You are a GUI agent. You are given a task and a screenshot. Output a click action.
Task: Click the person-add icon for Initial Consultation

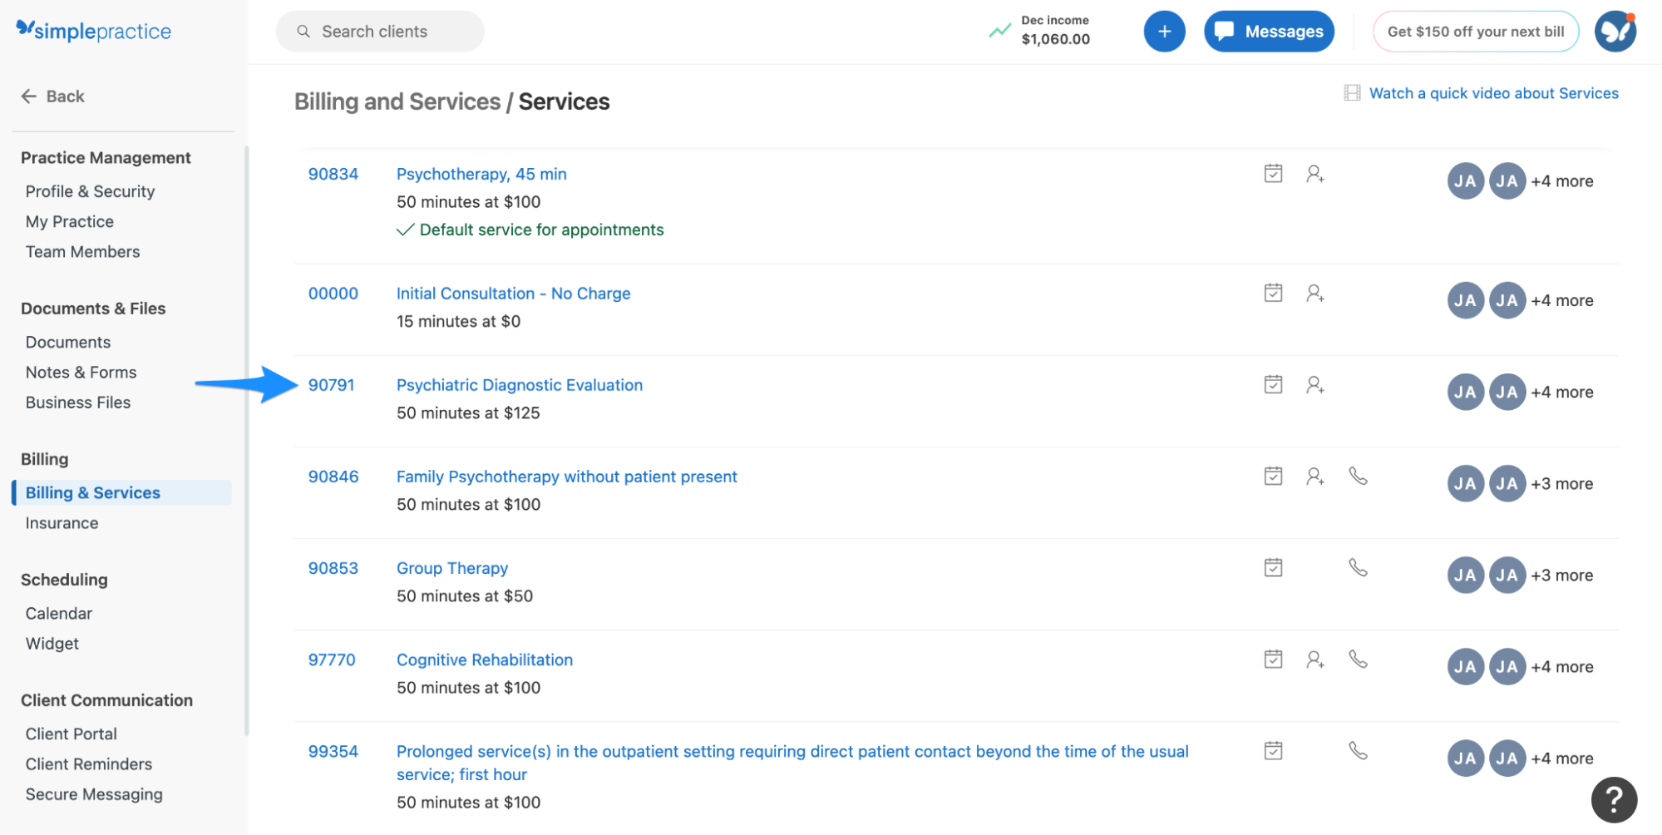(1314, 293)
